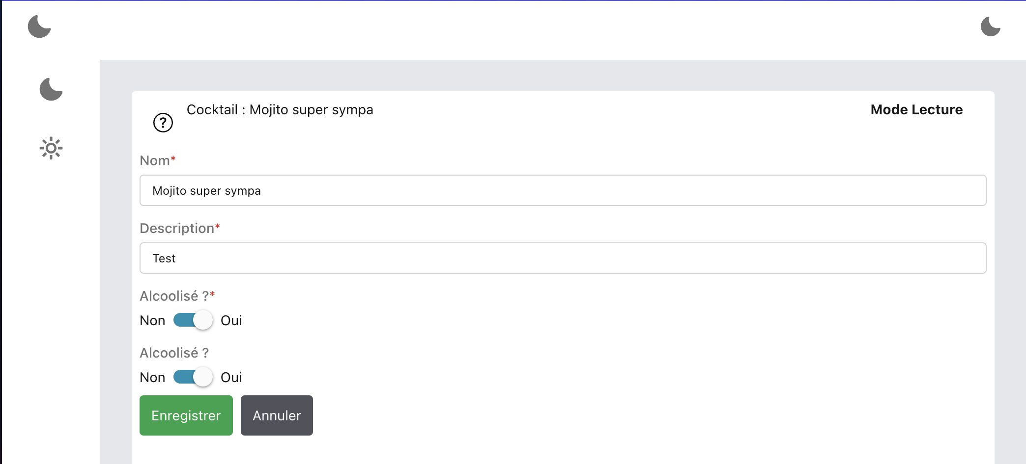This screenshot has width=1026, height=464.
Task: Switch to light mode using the sun icon
Action: (51, 148)
